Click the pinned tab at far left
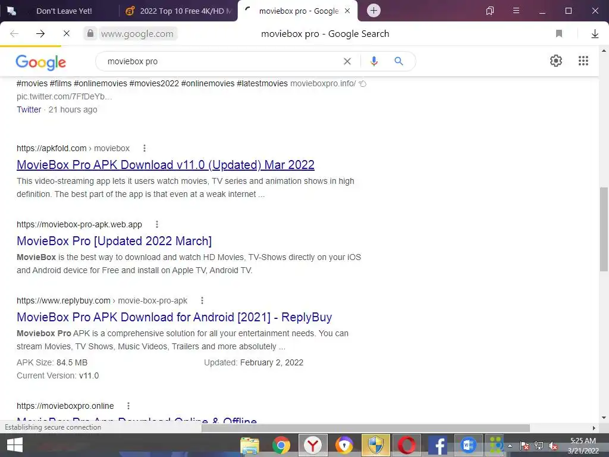 point(12,11)
